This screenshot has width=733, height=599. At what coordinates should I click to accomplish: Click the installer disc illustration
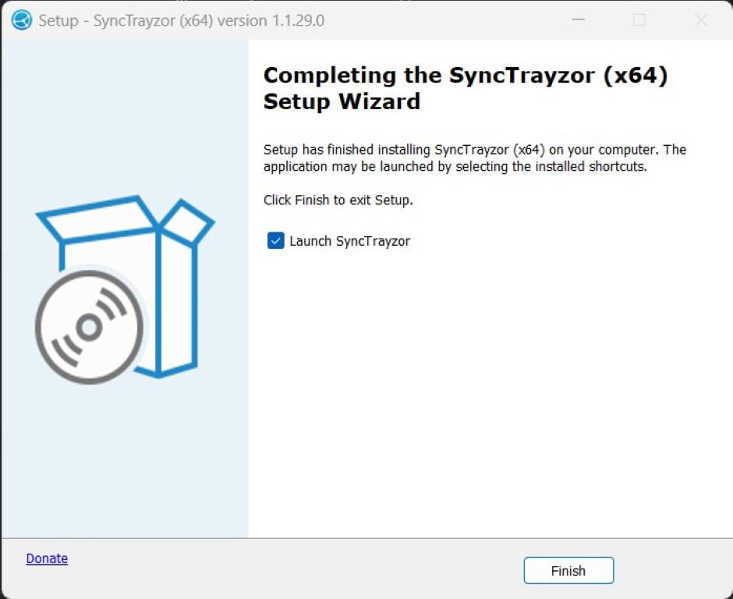[x=90, y=328]
